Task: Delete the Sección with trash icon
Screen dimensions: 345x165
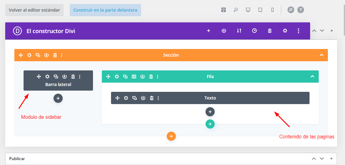Action: tap(55, 55)
